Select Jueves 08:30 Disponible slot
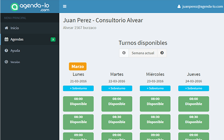 point(193,122)
